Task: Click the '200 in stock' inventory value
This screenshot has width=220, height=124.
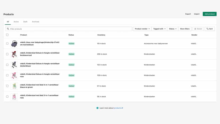Action: point(102,54)
